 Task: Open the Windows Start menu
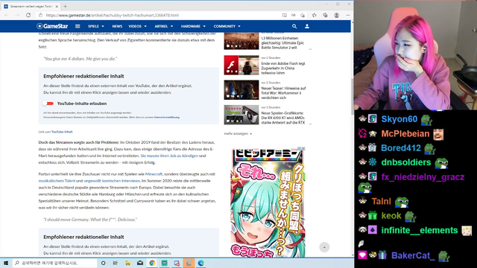[6, 263]
